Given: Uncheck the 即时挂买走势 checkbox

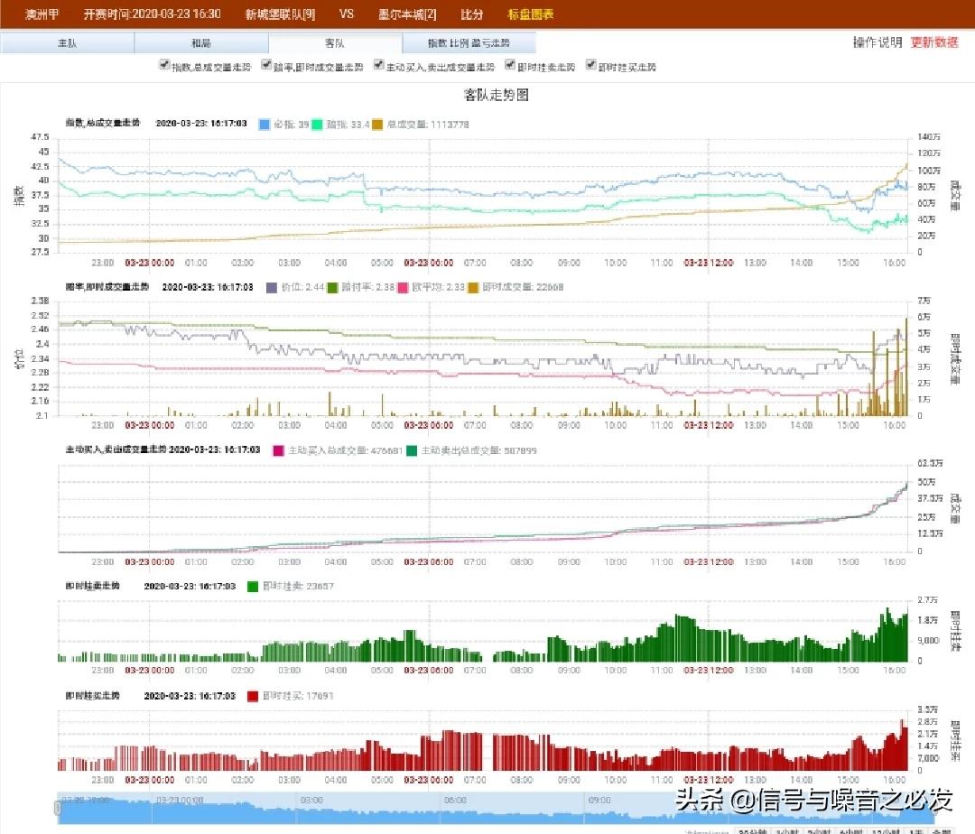Looking at the screenshot, I should coord(591,66).
